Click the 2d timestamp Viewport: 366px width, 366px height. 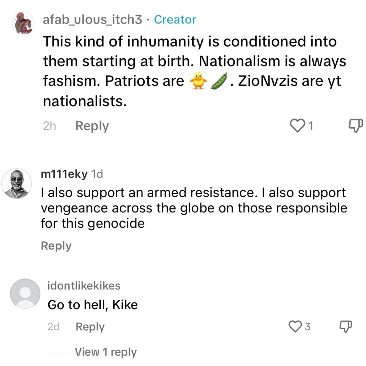[x=53, y=327]
